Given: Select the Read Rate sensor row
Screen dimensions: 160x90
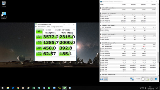Looking at the screenshot, I should [128, 66].
